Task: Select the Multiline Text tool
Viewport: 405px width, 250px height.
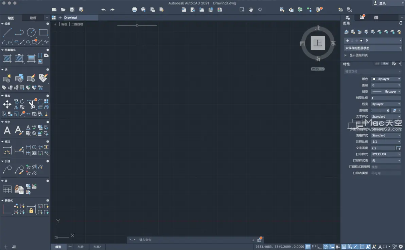Action: click(x=7, y=131)
